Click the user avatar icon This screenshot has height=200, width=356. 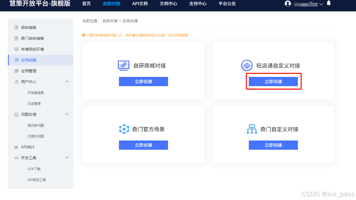click(288, 4)
